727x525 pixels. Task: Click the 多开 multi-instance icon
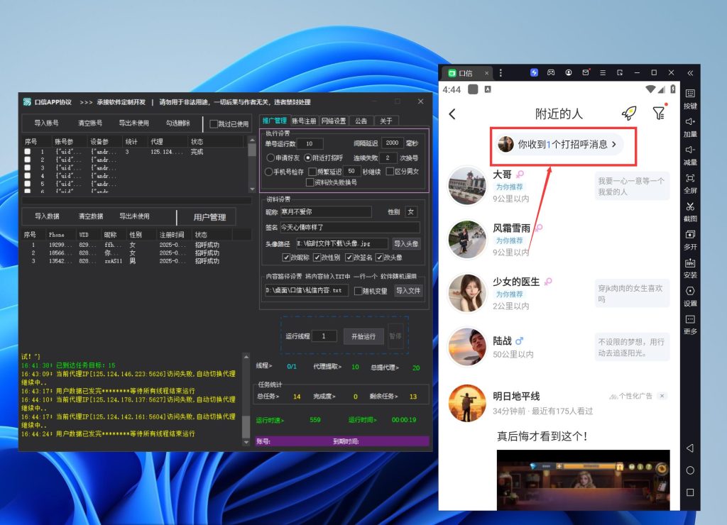point(689,234)
